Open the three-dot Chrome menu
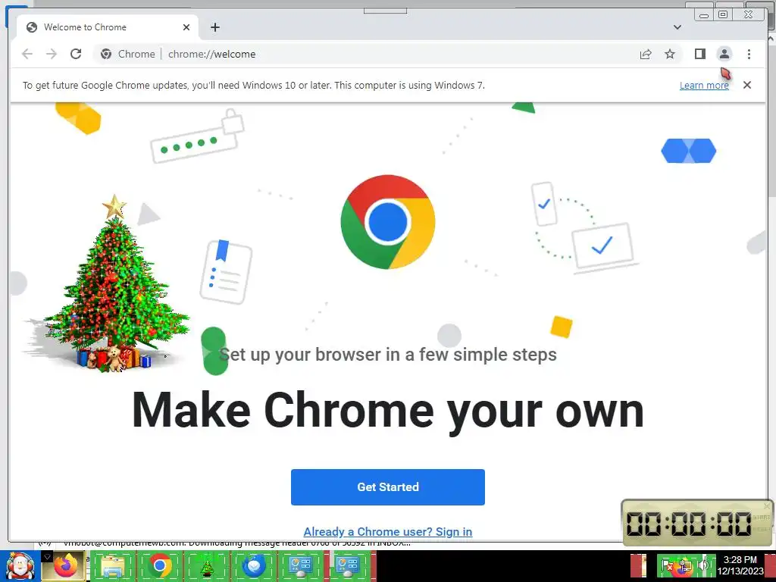 (749, 54)
